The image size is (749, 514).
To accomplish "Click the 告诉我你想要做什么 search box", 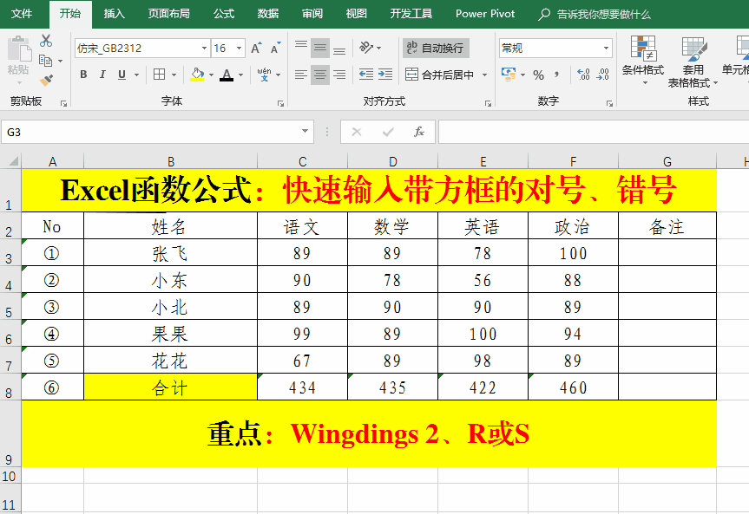I will click(x=595, y=15).
